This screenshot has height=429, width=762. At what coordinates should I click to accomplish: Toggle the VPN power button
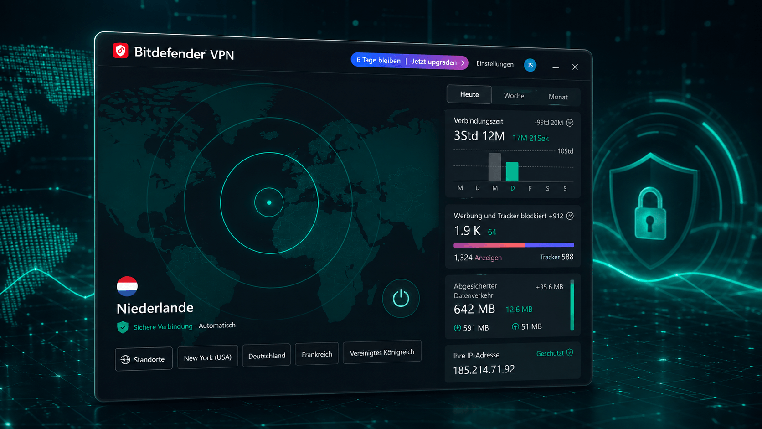coord(401,298)
